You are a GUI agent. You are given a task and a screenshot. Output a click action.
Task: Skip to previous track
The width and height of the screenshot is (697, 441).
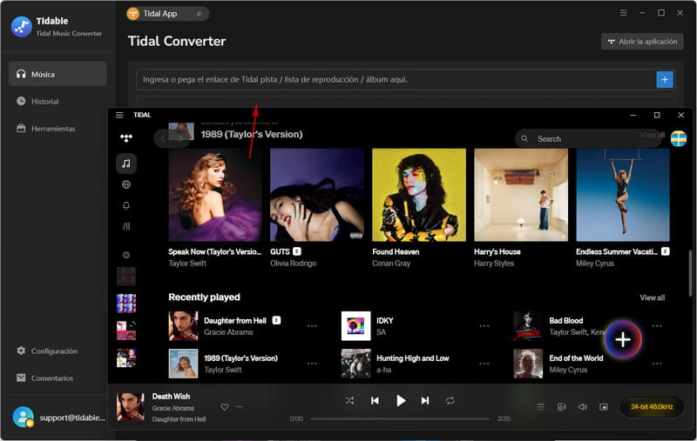[x=375, y=401]
